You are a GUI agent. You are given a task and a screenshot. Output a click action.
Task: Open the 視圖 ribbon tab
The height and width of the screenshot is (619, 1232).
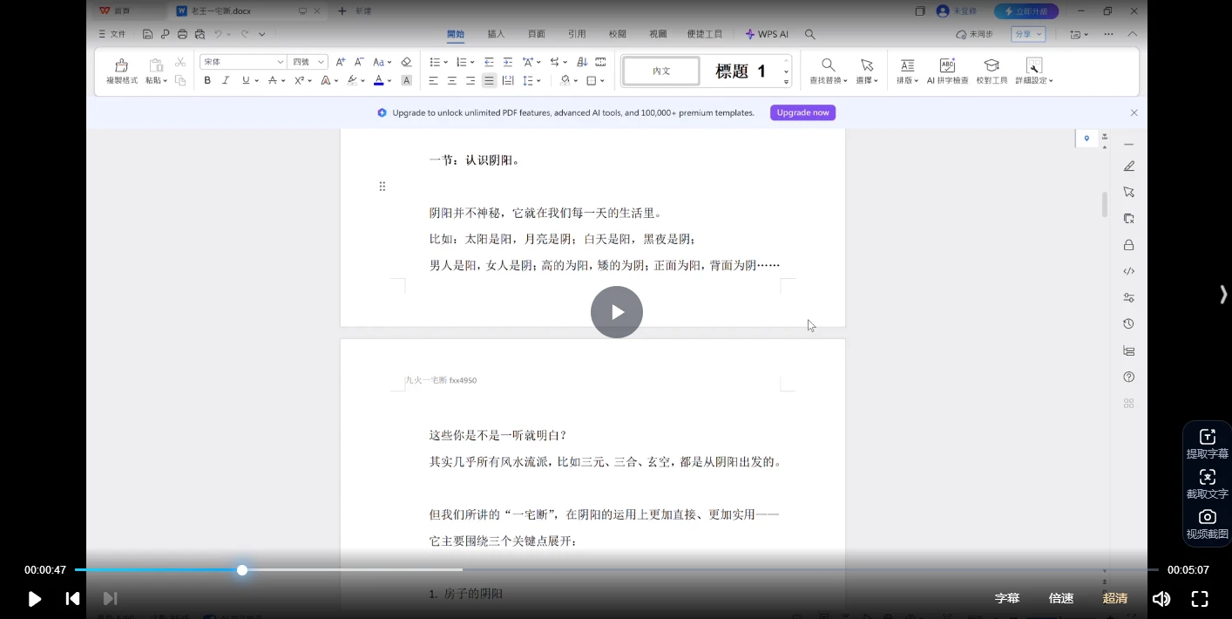(658, 34)
